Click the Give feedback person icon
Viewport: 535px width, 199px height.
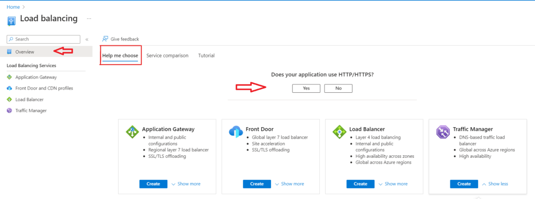coord(106,39)
